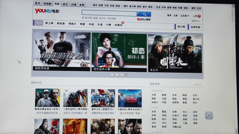Image resolution: width=239 pixels, height=134 pixels.
Task: Open the 新上映 navigation tab
Action: click(x=49, y=23)
